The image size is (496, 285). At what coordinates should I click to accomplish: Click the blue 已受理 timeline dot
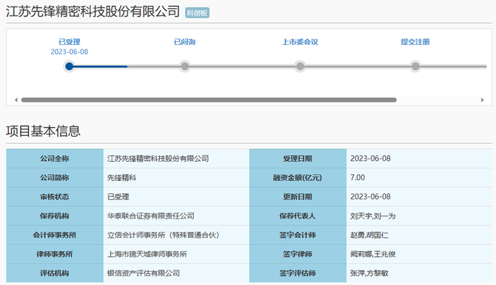click(70, 66)
